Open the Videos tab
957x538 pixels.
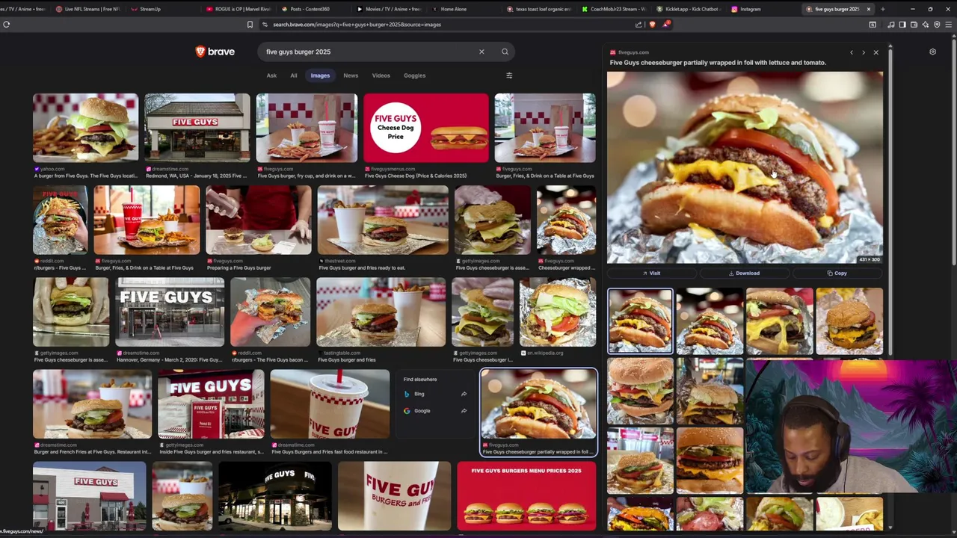[381, 75]
